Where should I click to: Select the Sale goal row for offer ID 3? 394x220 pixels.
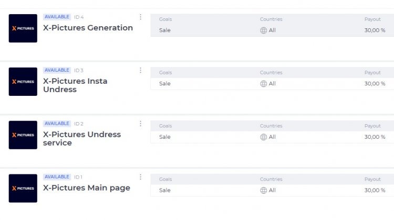pyautogui.click(x=165, y=84)
